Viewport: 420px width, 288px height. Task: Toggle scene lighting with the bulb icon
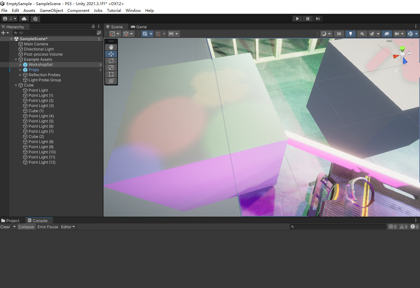tap(351, 34)
